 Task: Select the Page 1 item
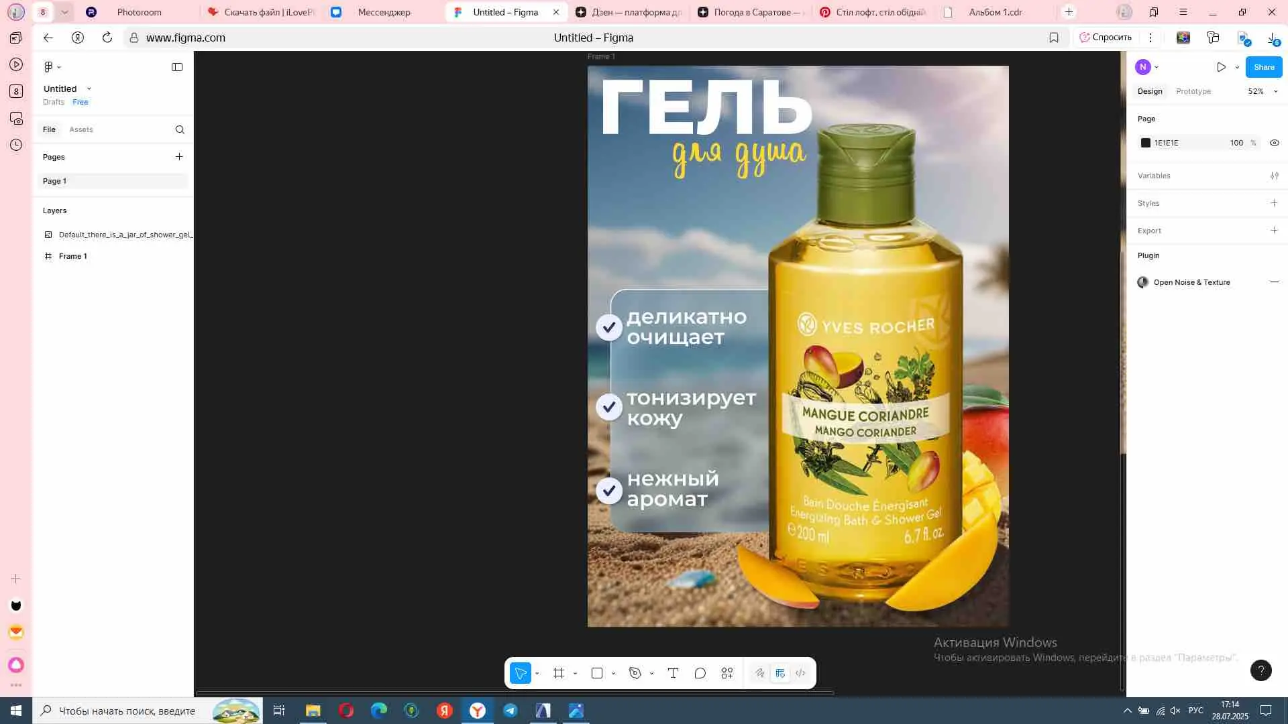[113, 181]
